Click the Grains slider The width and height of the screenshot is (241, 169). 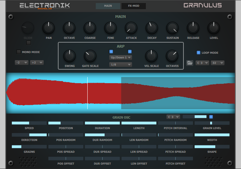pos(29,147)
